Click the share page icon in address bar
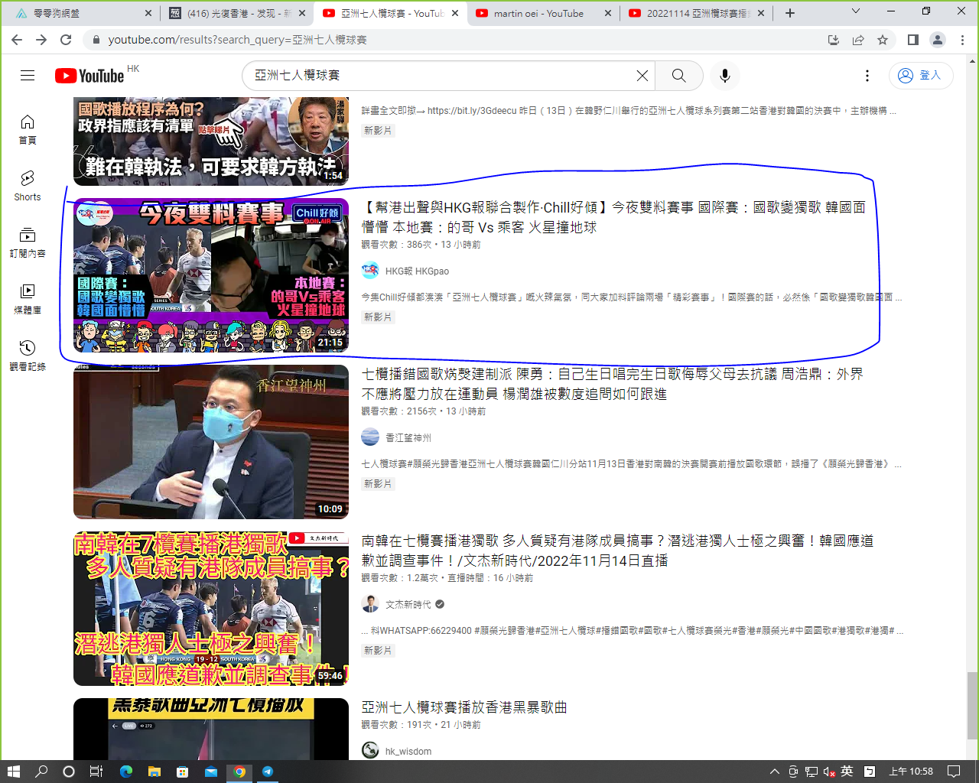 (858, 40)
